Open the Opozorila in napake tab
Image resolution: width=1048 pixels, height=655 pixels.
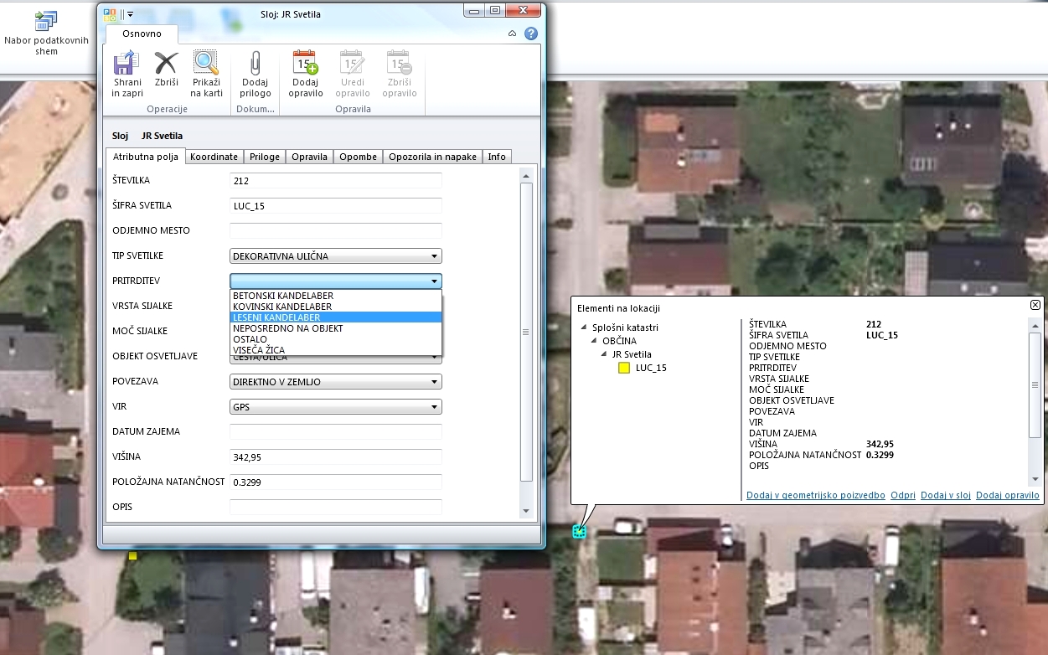432,157
